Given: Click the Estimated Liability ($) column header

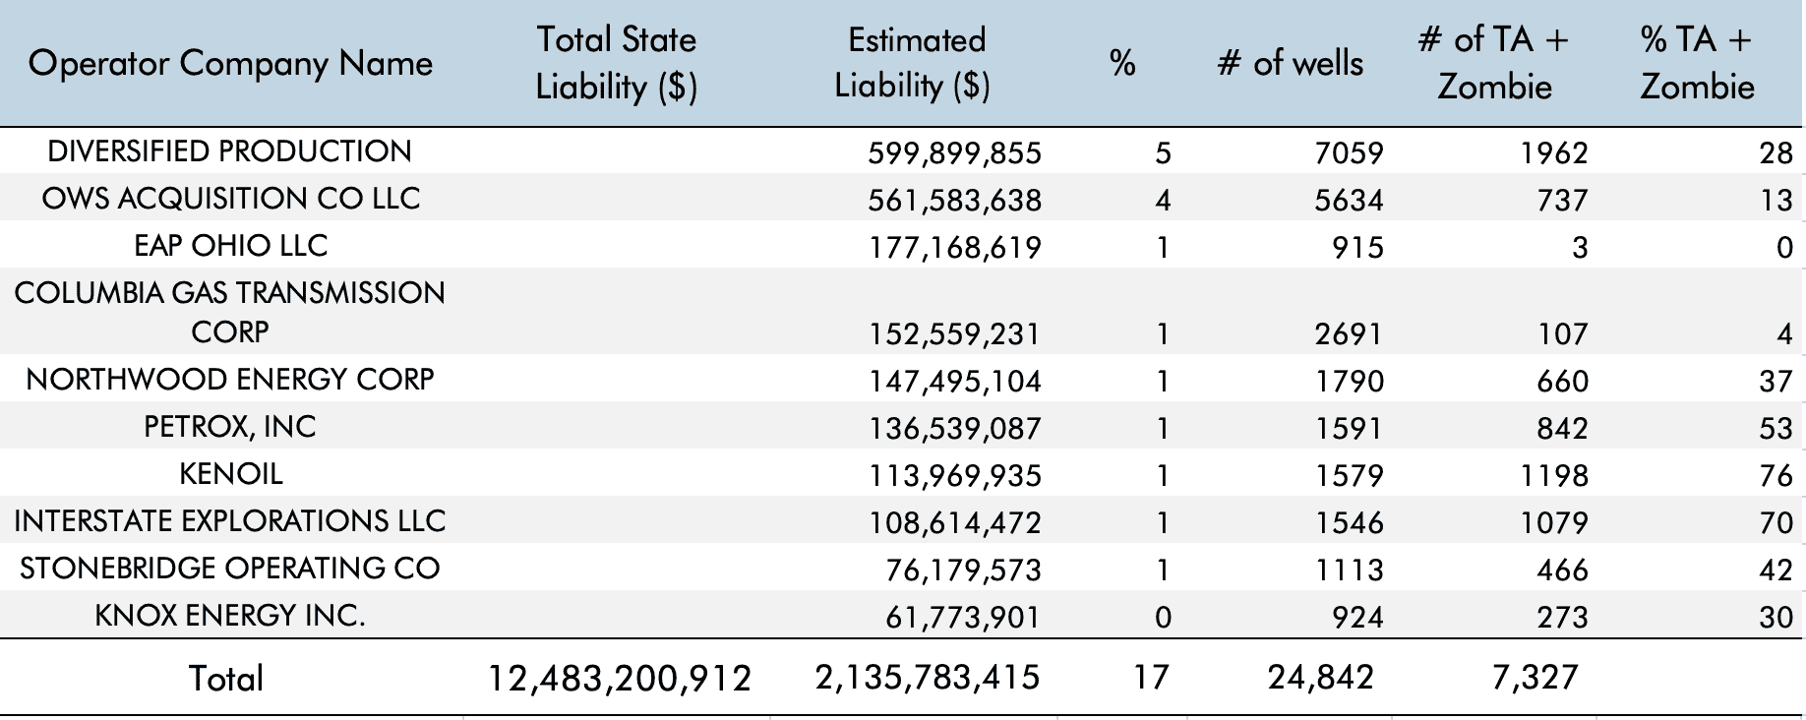Looking at the screenshot, I should click(915, 63).
